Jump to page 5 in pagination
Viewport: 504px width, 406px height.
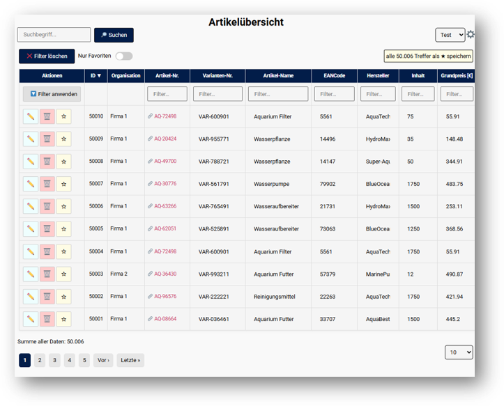84,360
